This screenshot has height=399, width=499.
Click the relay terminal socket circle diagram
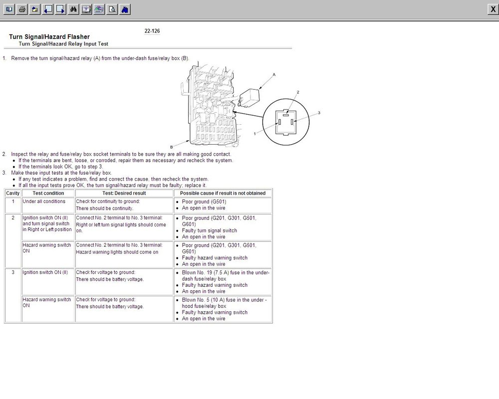pyautogui.click(x=286, y=122)
